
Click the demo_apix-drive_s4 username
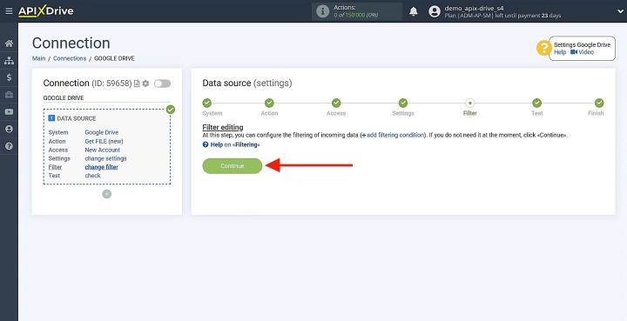pos(474,8)
